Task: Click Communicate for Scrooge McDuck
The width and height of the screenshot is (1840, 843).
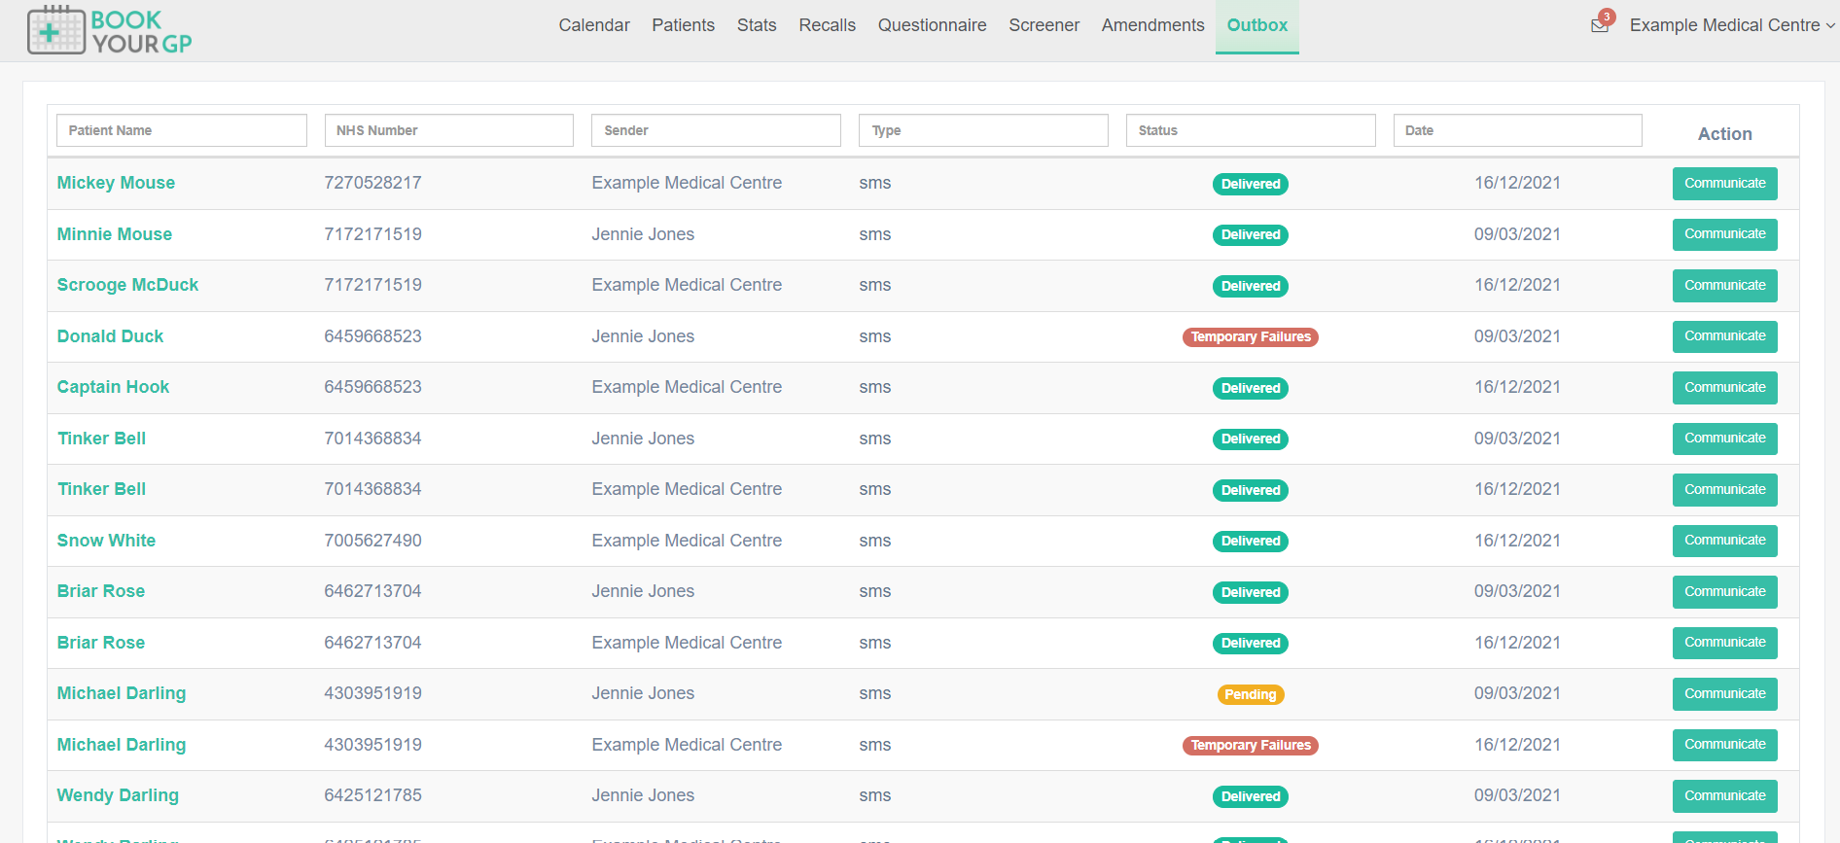Action: tap(1724, 286)
